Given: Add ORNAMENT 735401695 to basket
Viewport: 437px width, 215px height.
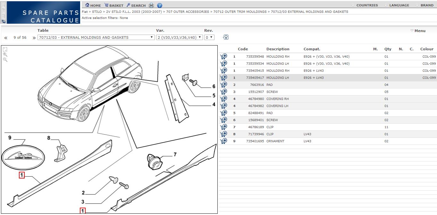Looking at the screenshot, I should 223,141.
